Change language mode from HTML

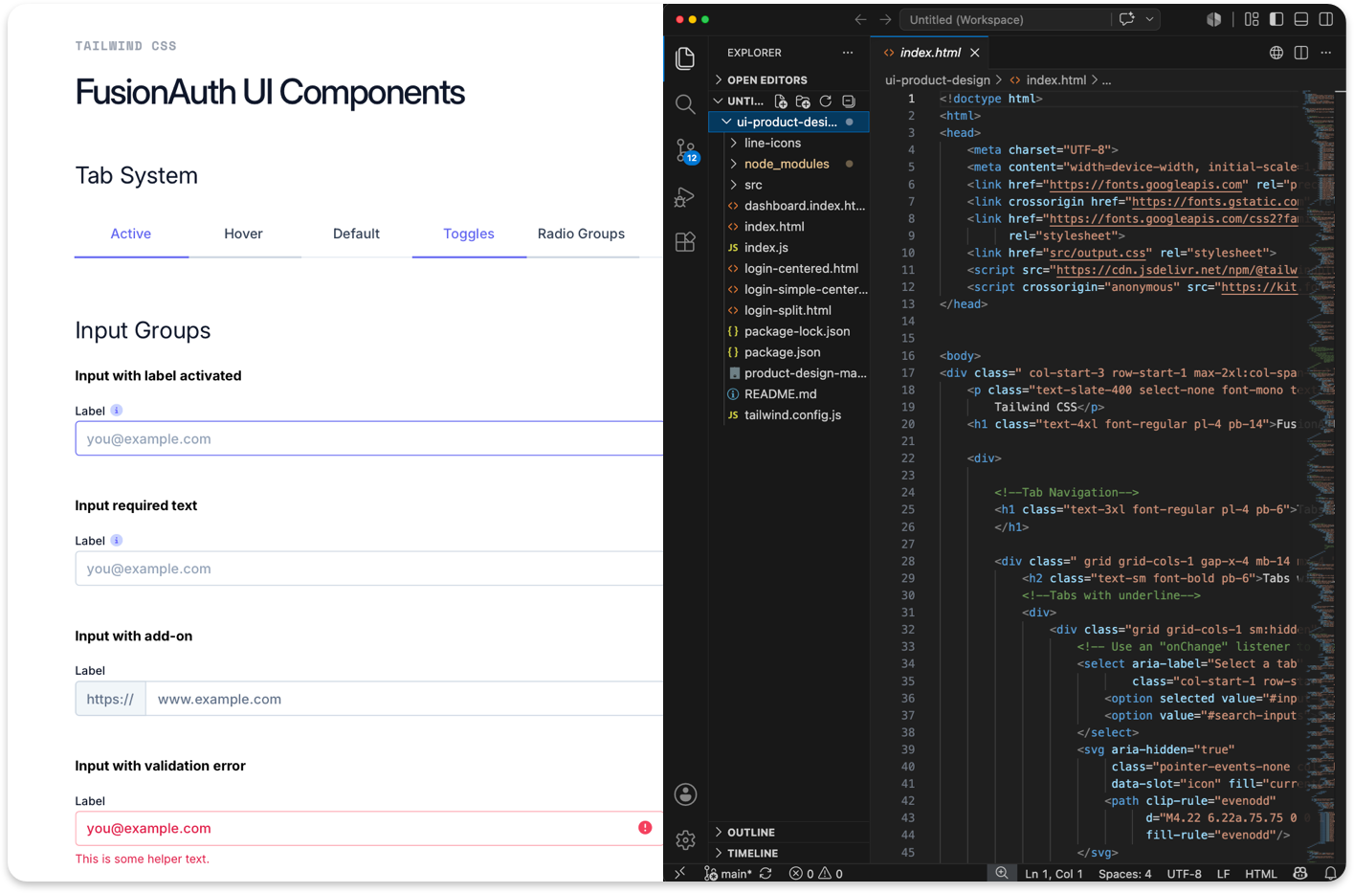pyautogui.click(x=1261, y=874)
